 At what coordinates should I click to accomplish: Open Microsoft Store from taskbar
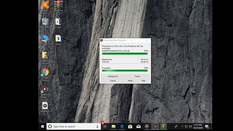pos(130,126)
